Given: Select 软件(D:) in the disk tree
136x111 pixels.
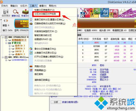Looking at the screenshot, I should point(20,46).
